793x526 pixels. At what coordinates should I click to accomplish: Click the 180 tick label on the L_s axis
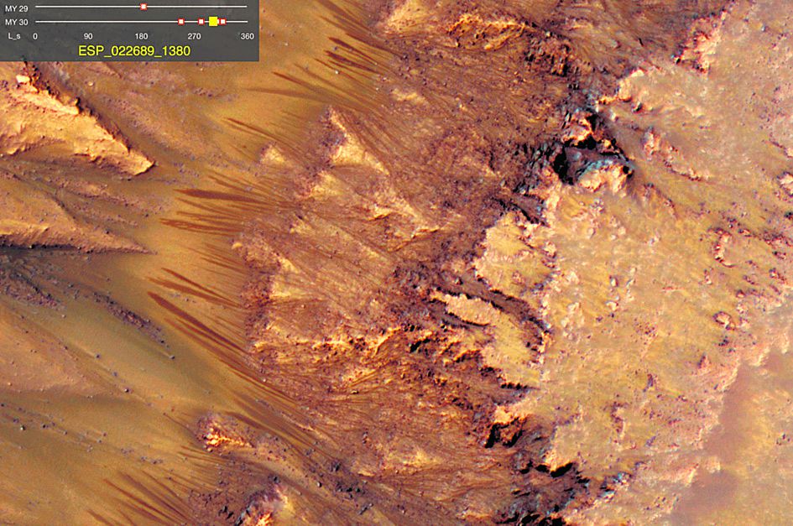click(x=141, y=36)
